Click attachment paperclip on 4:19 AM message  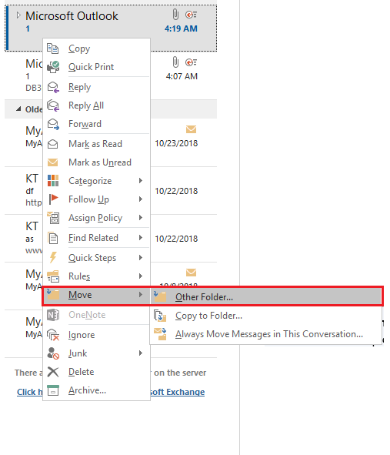[x=175, y=14]
